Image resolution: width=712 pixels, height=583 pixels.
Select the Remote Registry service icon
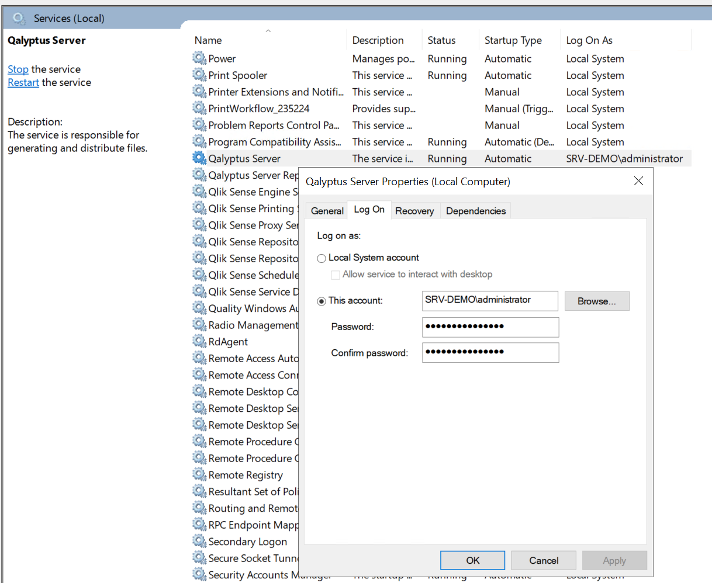[x=199, y=475]
